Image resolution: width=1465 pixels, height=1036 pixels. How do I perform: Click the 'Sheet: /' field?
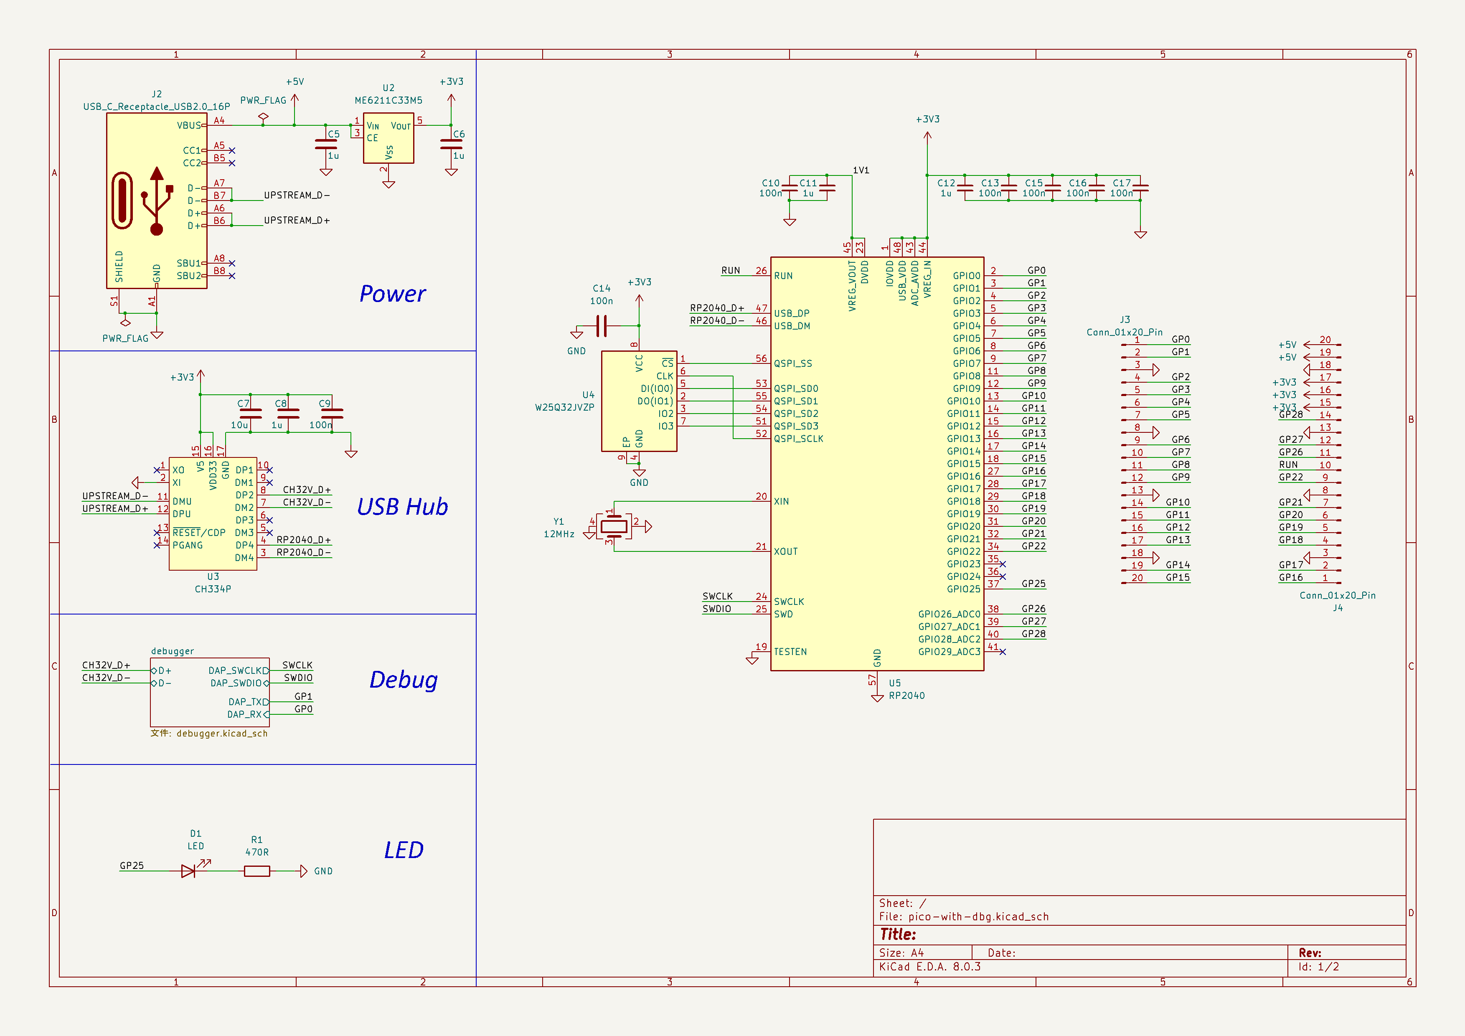point(902,903)
